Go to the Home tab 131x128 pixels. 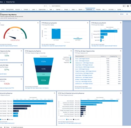[x=3, y=9]
